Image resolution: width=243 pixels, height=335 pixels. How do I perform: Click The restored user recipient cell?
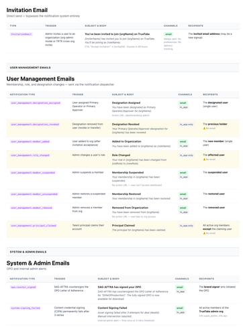pyautogui.click(x=214, y=194)
